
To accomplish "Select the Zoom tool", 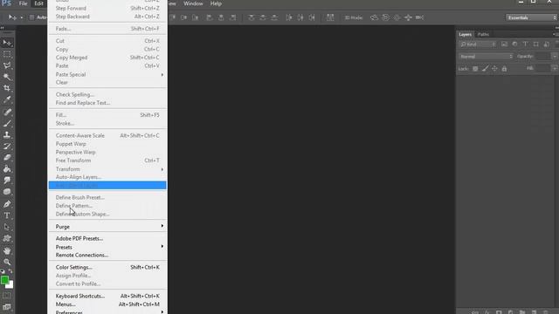I will pyautogui.click(x=7, y=262).
